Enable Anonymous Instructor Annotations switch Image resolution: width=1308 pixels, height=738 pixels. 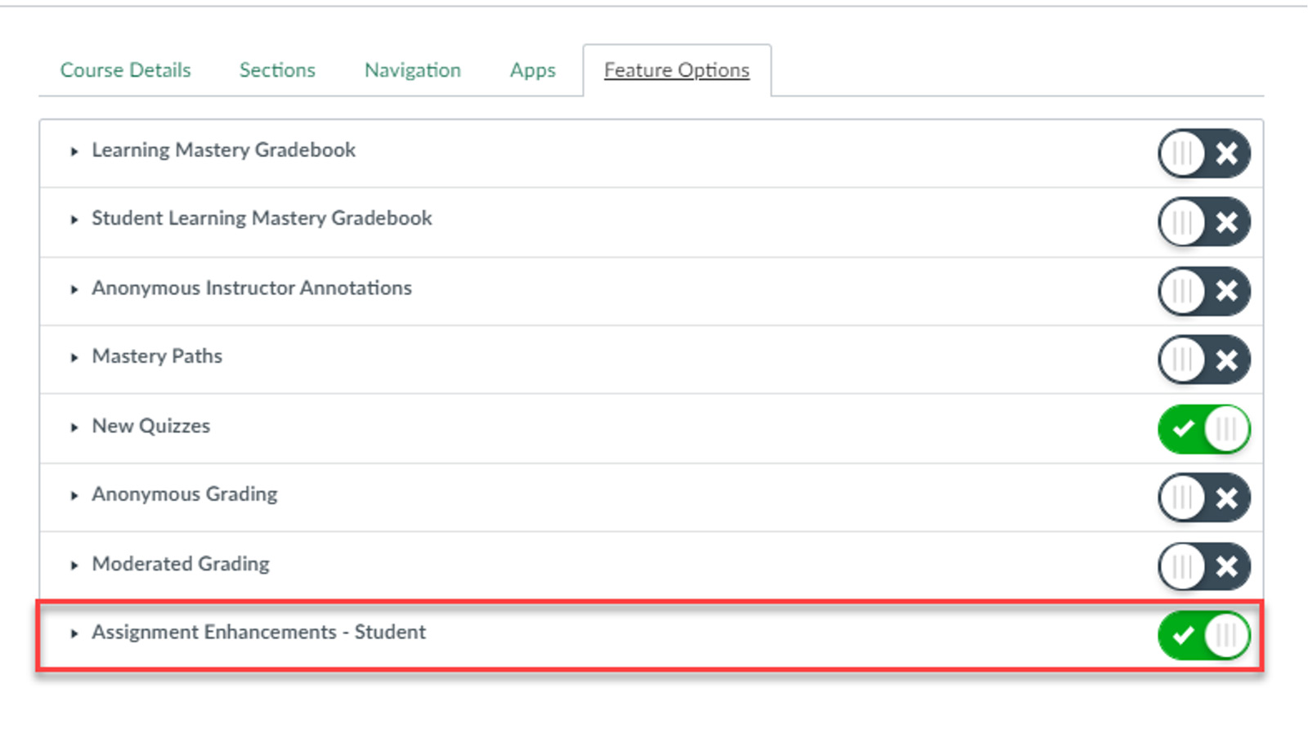1203,291
